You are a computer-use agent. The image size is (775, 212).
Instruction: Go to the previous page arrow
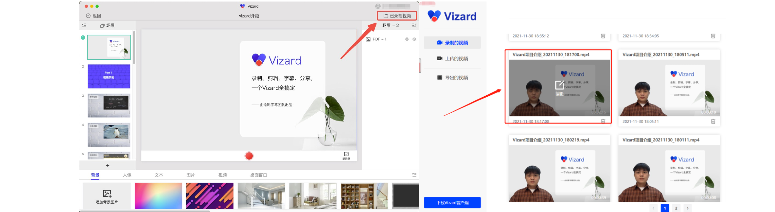click(653, 208)
